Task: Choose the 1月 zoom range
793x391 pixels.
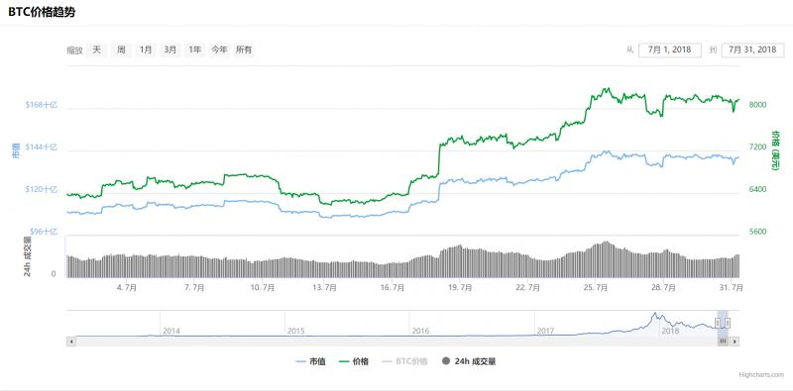Action: (146, 49)
